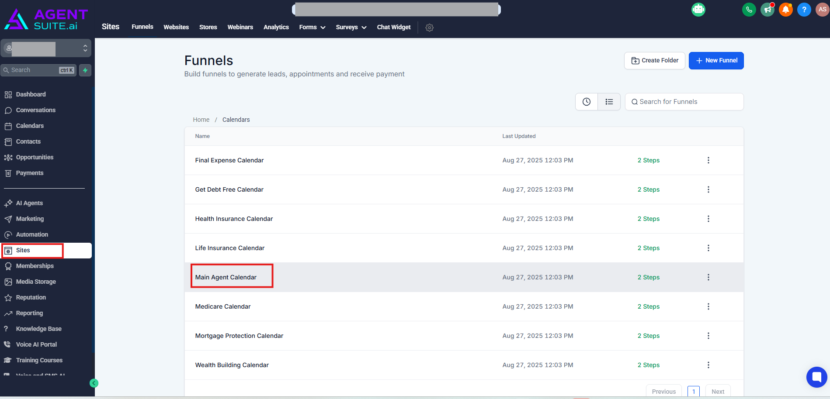Image resolution: width=830 pixels, height=399 pixels.
Task: Open options menu for Final Expense Calendar
Action: [708, 160]
